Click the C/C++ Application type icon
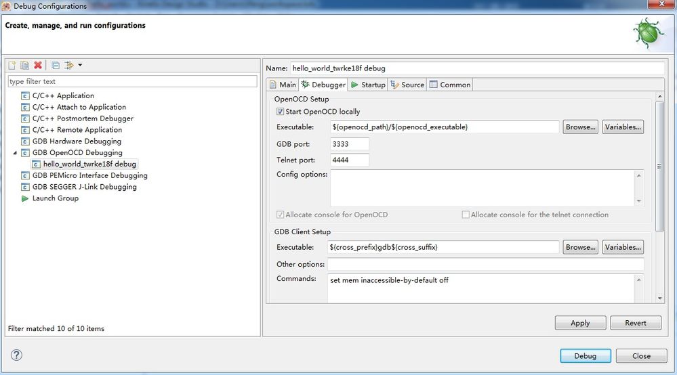This screenshot has height=375, width=677. 25,95
